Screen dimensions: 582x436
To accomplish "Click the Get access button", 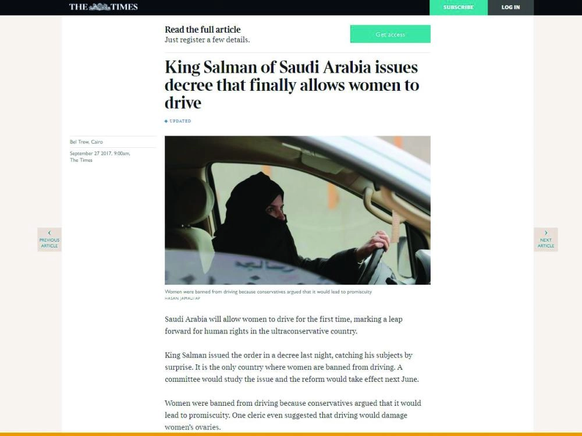I will pyautogui.click(x=390, y=34).
